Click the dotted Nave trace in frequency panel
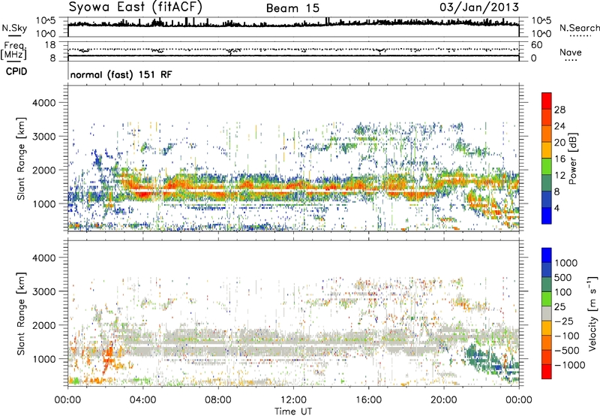The image size is (600, 416). pos(293,50)
